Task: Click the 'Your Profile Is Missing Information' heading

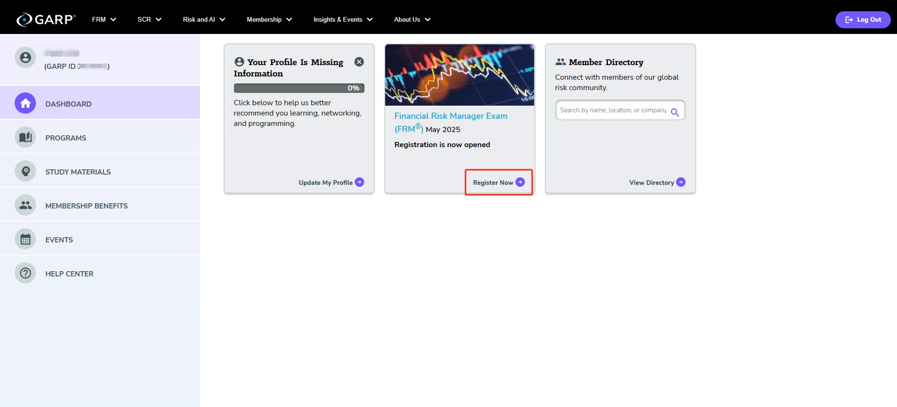Action: tap(289, 68)
